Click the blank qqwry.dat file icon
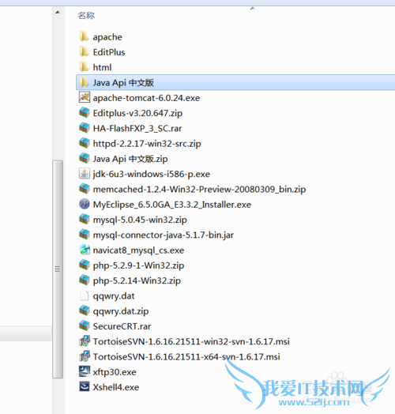 [x=85, y=295]
